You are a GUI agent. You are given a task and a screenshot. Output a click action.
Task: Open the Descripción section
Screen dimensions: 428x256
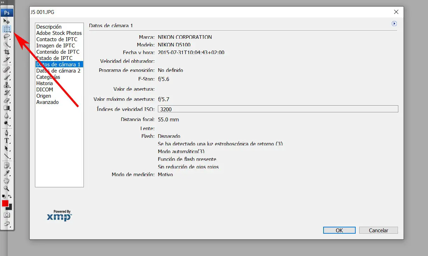coord(49,27)
